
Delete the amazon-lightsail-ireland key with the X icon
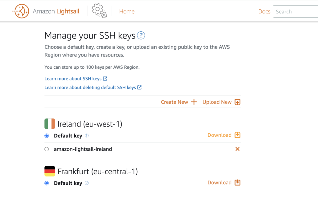(x=238, y=149)
